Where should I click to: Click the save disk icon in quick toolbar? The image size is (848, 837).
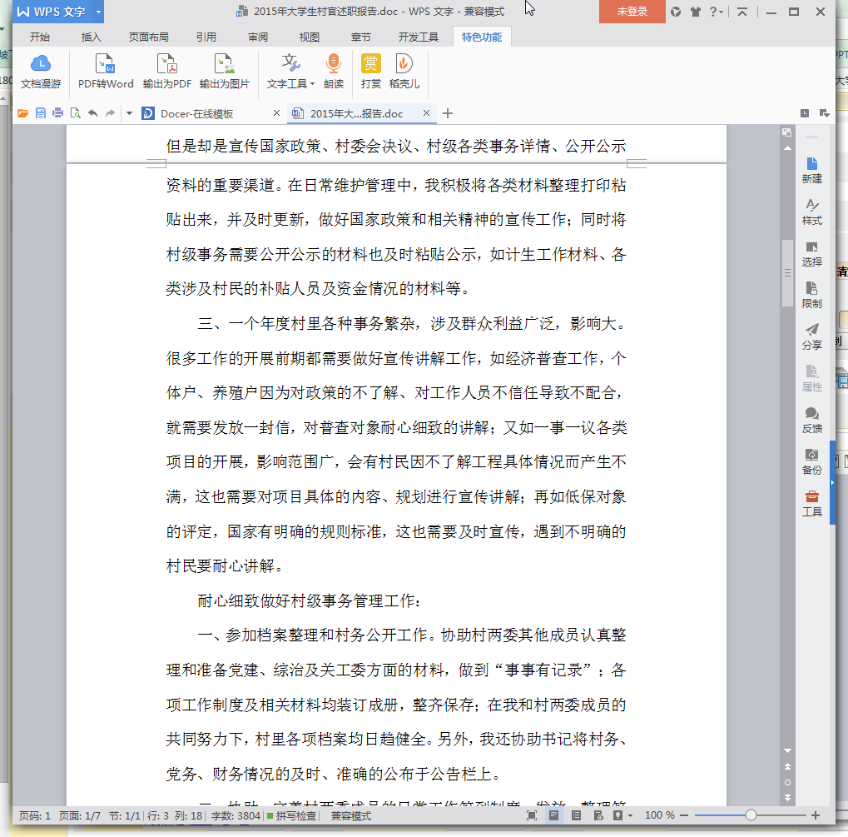41,113
